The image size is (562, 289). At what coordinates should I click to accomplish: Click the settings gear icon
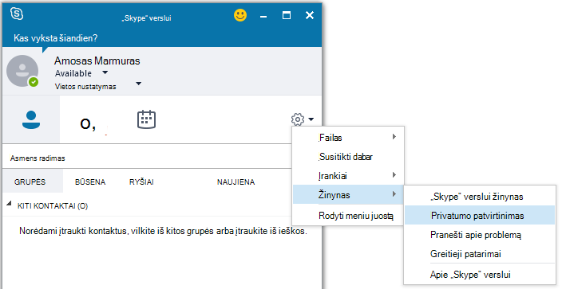pos(298,119)
